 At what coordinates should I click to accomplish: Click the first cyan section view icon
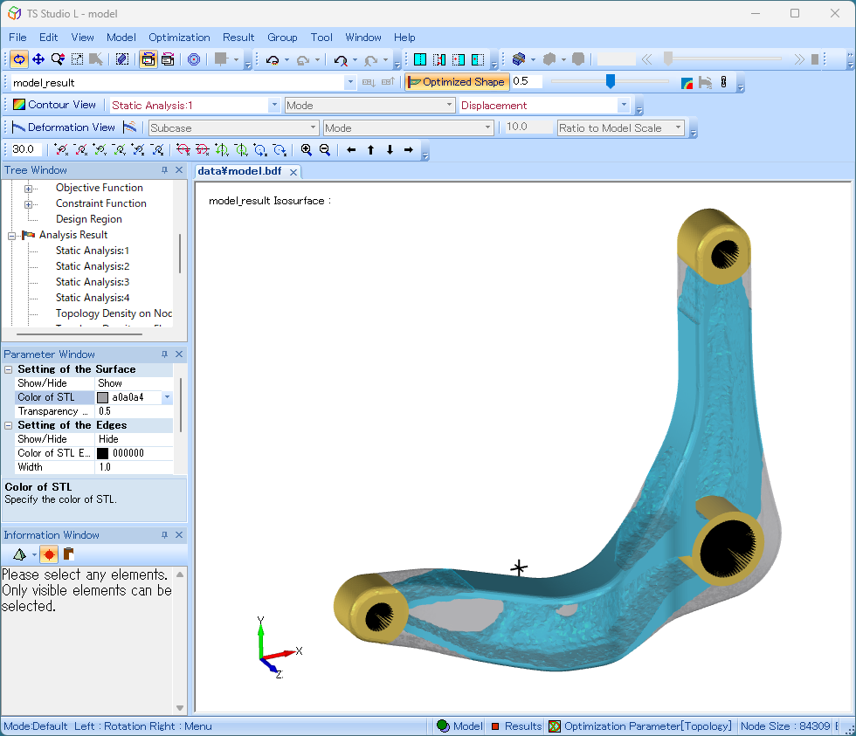(420, 59)
